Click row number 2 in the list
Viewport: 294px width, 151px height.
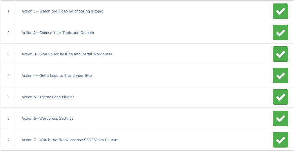(8, 32)
